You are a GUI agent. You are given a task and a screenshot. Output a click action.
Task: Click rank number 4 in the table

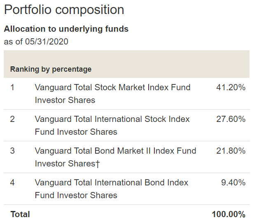(x=12, y=183)
